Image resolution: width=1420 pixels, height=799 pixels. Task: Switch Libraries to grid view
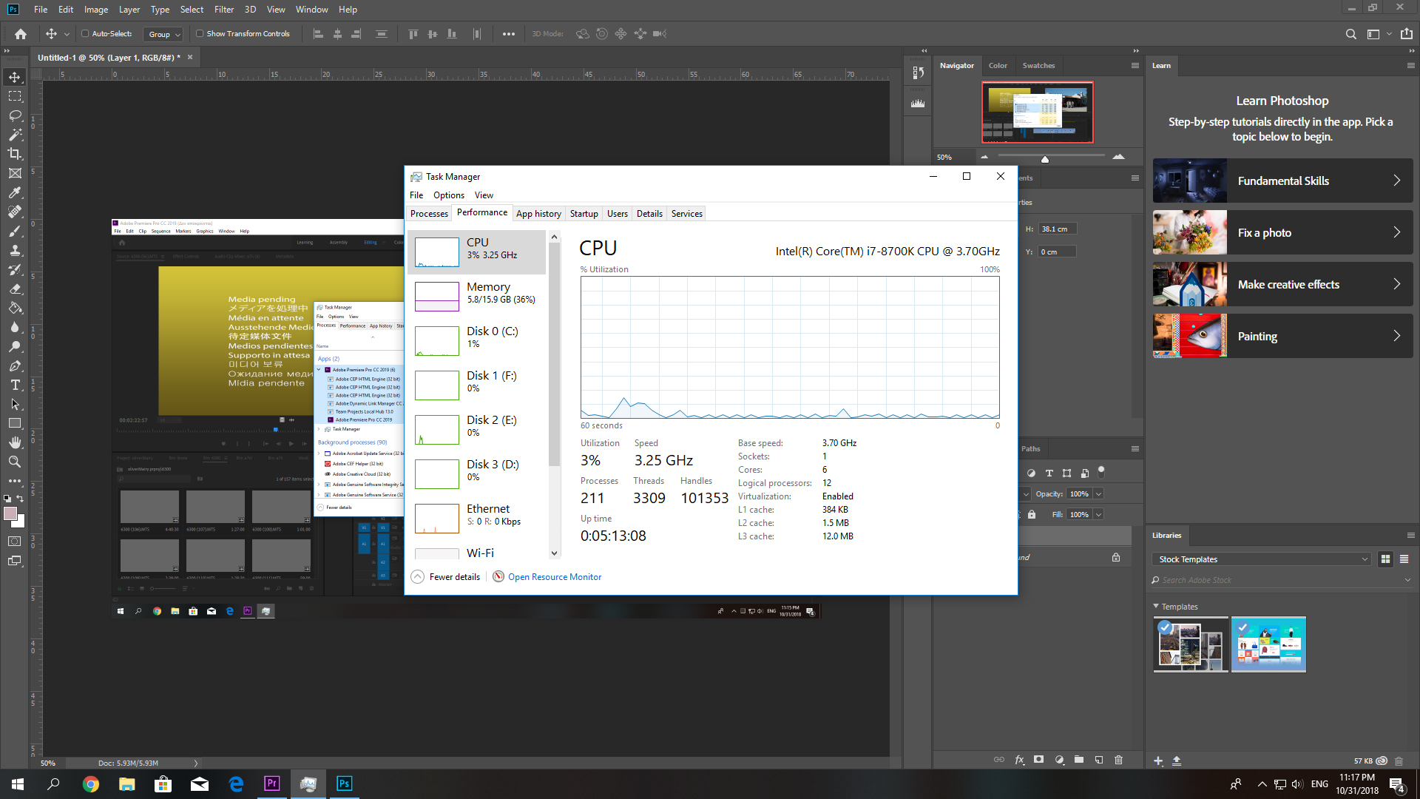pos(1385,559)
